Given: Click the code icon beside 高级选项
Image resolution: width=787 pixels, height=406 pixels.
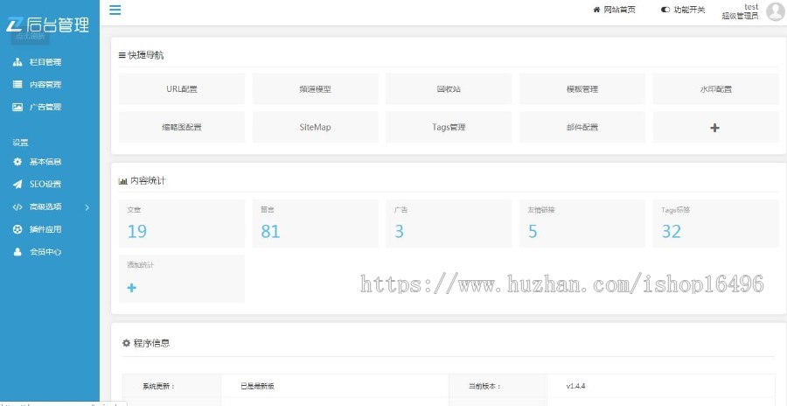Looking at the screenshot, I should click(x=17, y=207).
